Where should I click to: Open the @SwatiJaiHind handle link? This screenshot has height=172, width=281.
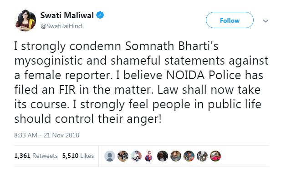tap(61, 26)
